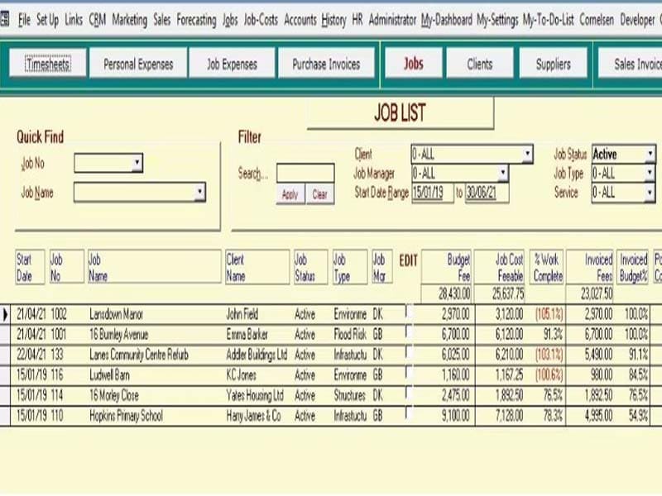Screen dimensions: 662x496
Task: Expand the Job Manager filter dropdown
Action: coord(503,173)
